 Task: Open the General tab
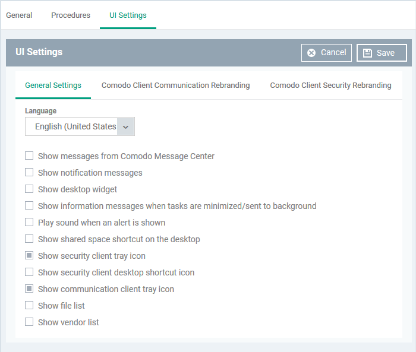click(19, 15)
